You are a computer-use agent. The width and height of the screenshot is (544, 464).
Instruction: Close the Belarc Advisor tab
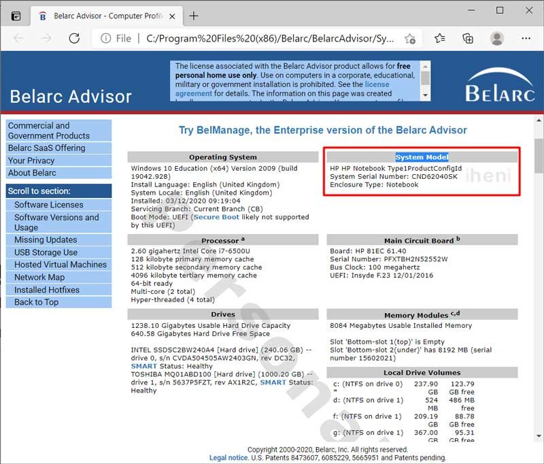172,16
